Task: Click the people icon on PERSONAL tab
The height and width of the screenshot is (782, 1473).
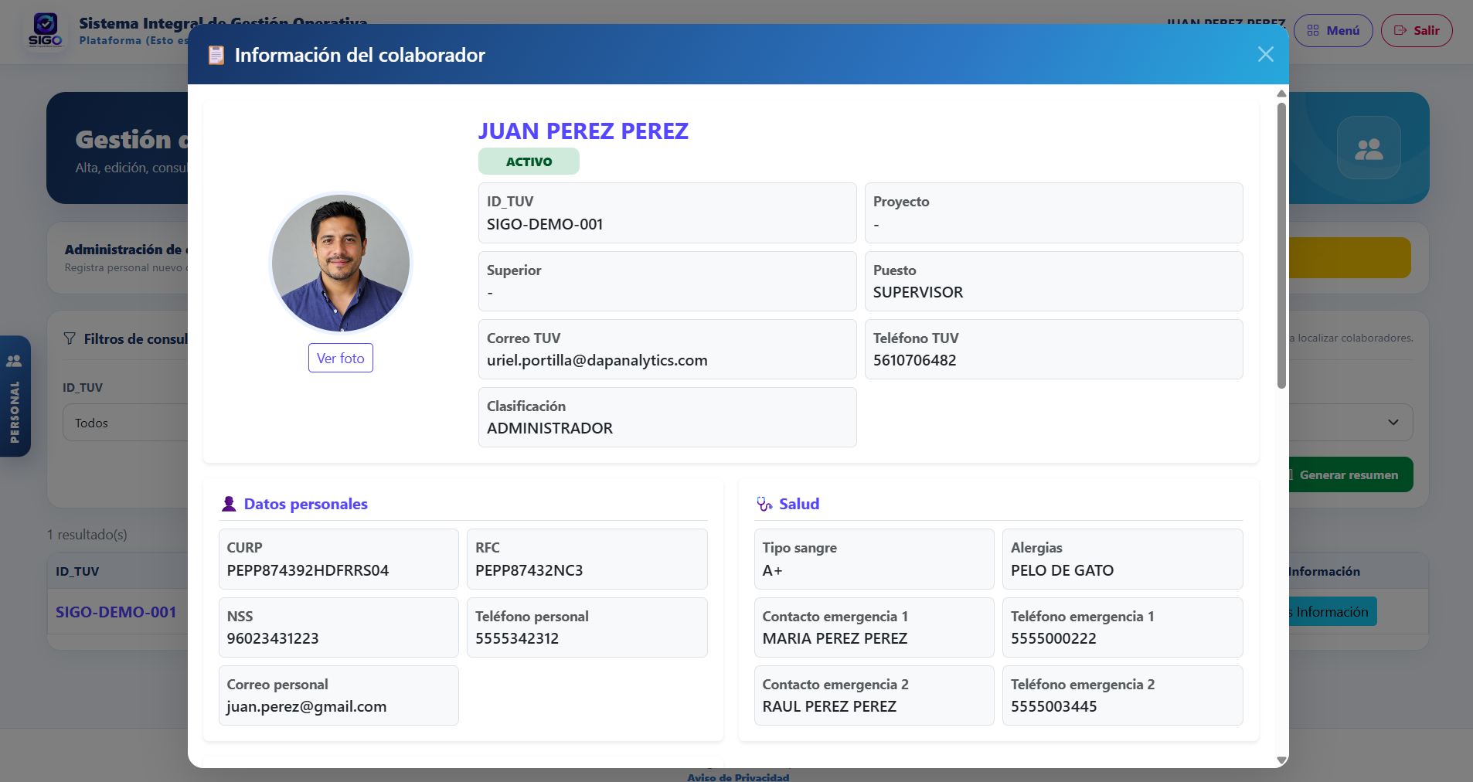Action: click(x=15, y=361)
